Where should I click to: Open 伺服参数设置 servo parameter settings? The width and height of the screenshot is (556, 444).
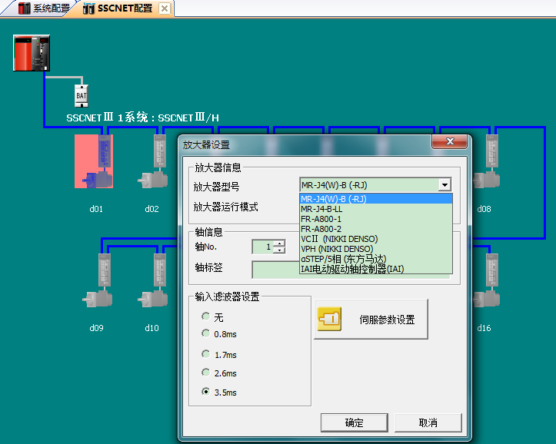coord(371,320)
